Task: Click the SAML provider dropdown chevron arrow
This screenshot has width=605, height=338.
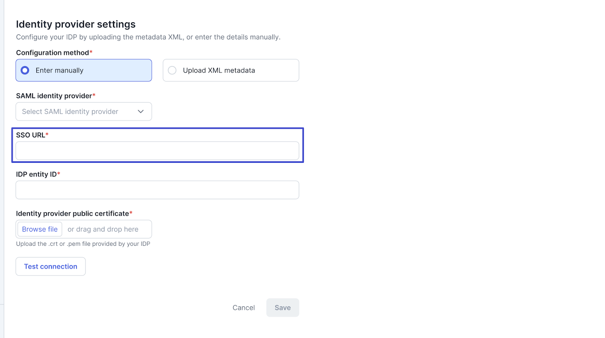Action: 141,111
